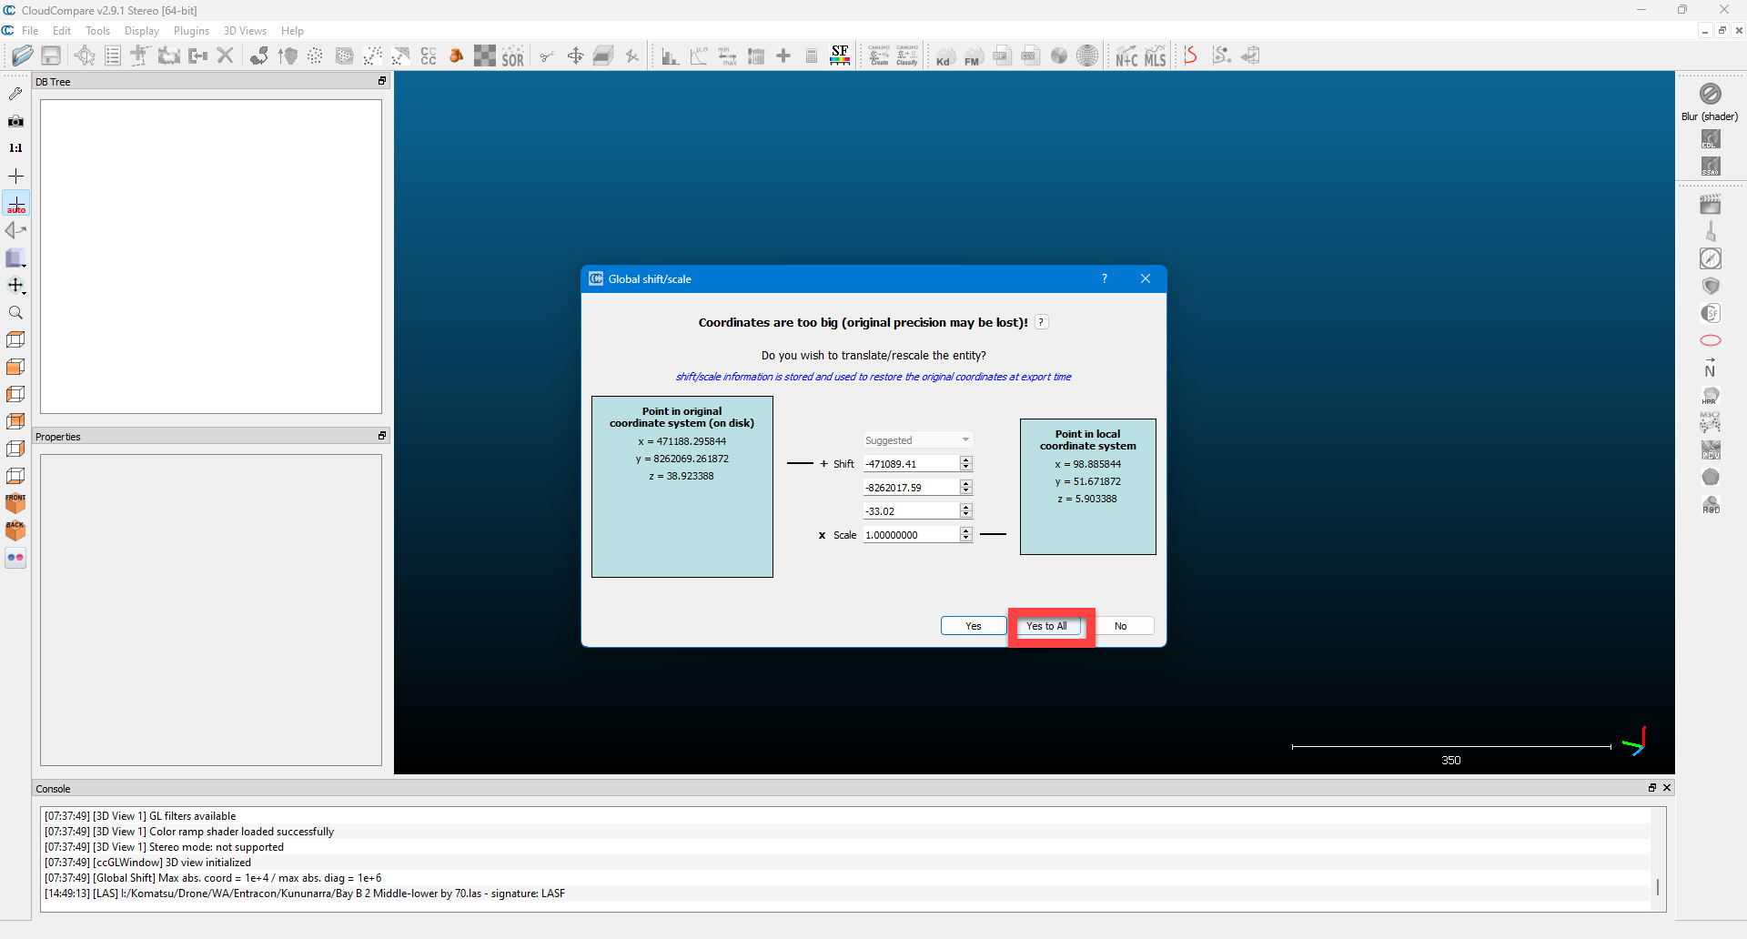This screenshot has width=1747, height=939.
Task: Click the shift Y field -8262017.59
Action: tap(911, 488)
